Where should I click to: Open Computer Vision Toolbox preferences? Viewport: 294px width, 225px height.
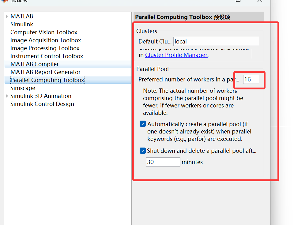pos(44,32)
